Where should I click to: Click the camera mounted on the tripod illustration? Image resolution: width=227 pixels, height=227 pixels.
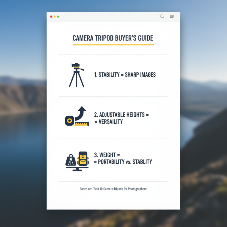click(x=75, y=65)
